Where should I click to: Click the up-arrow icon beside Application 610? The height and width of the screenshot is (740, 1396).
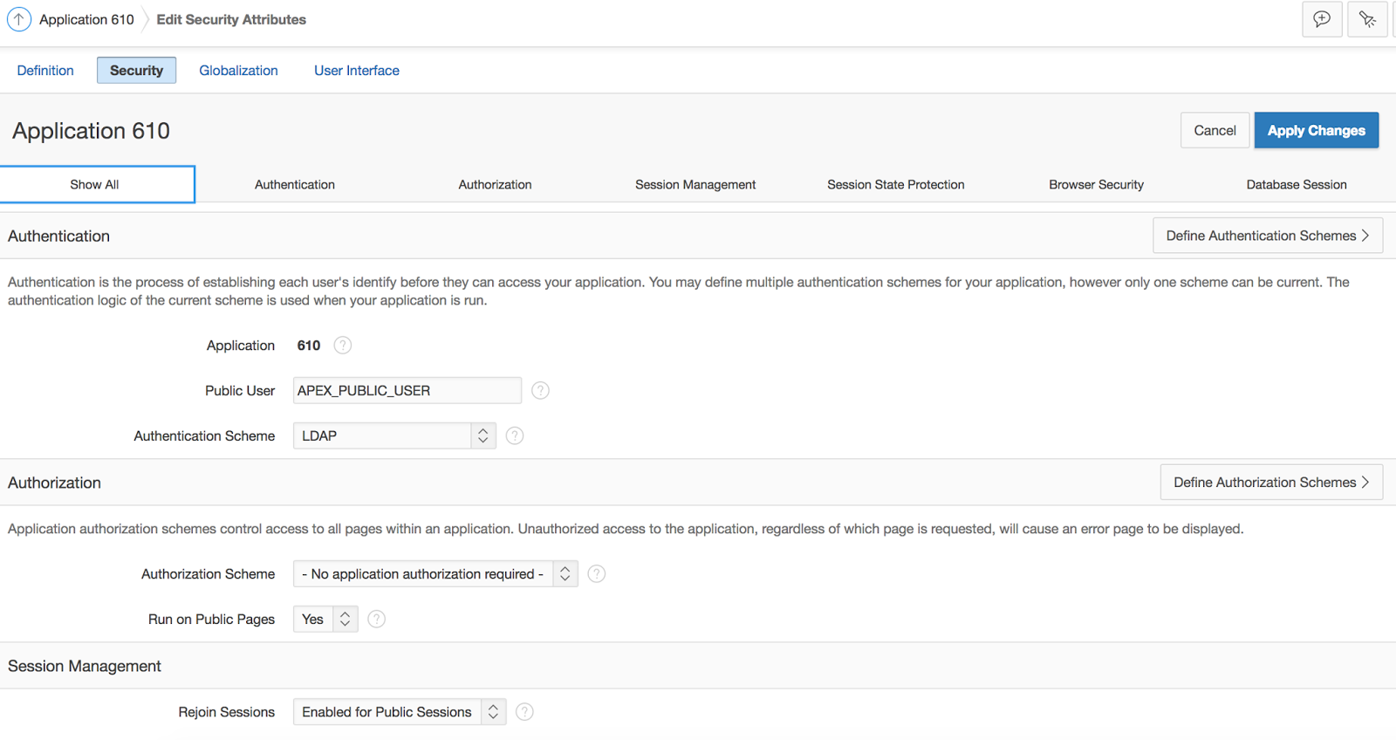[19, 19]
